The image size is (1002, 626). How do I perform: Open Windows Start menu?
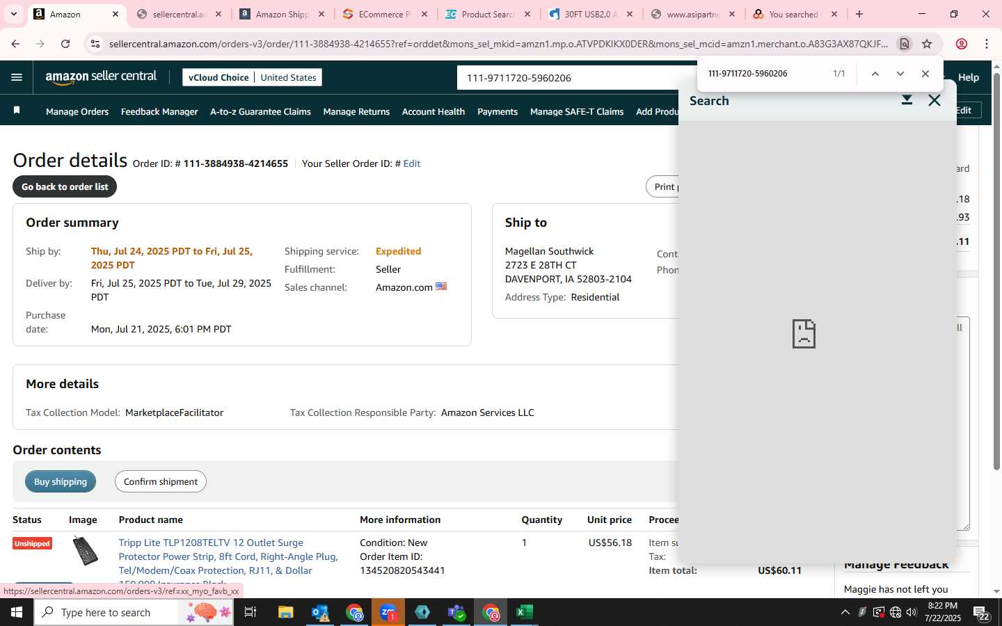(17, 612)
